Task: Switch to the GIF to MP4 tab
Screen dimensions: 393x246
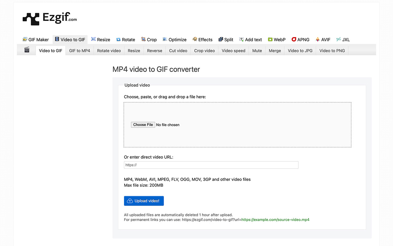Action: pyautogui.click(x=80, y=51)
